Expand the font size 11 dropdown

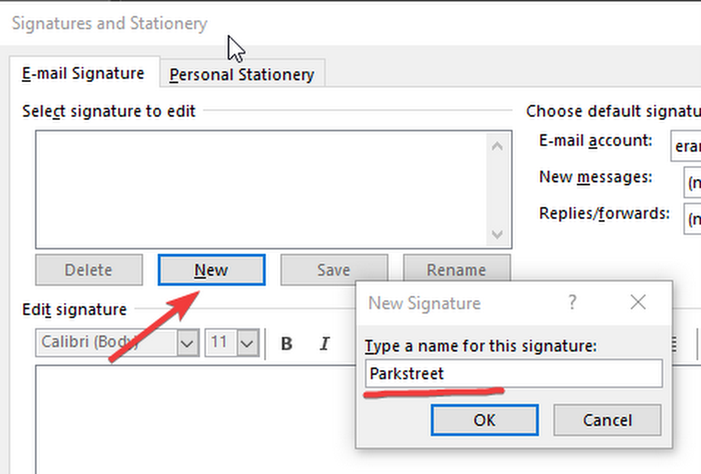click(247, 344)
